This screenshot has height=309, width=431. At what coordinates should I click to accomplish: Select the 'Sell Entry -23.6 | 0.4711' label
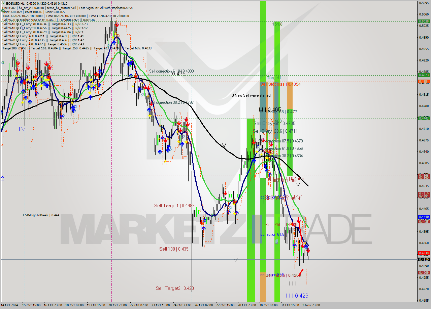(x=275, y=131)
